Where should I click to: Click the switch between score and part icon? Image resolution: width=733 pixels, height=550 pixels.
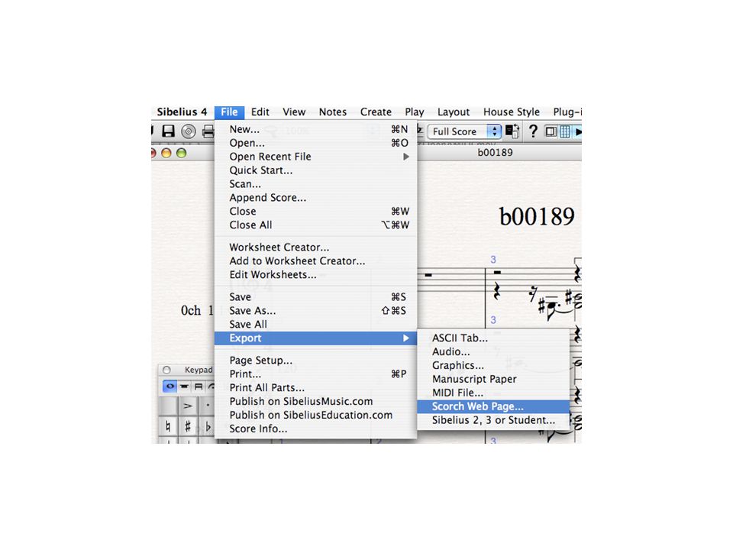513,131
